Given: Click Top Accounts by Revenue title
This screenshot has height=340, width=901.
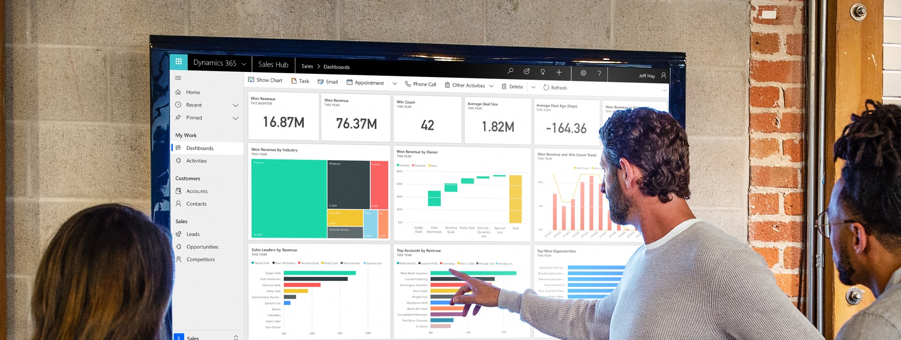Looking at the screenshot, I should point(419,251).
